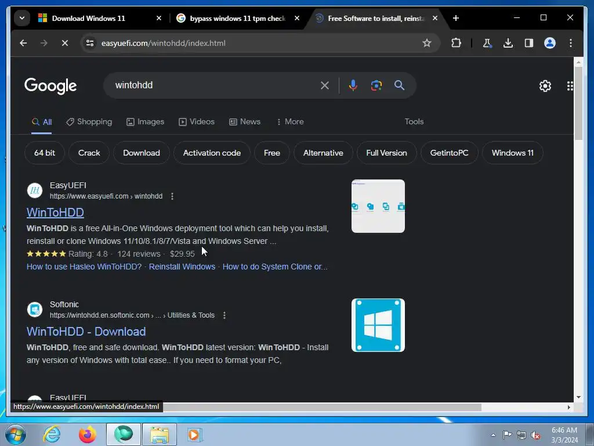Viewport: 594px width, 446px height.
Task: Apply the GetintoPC chip
Action: 450,153
